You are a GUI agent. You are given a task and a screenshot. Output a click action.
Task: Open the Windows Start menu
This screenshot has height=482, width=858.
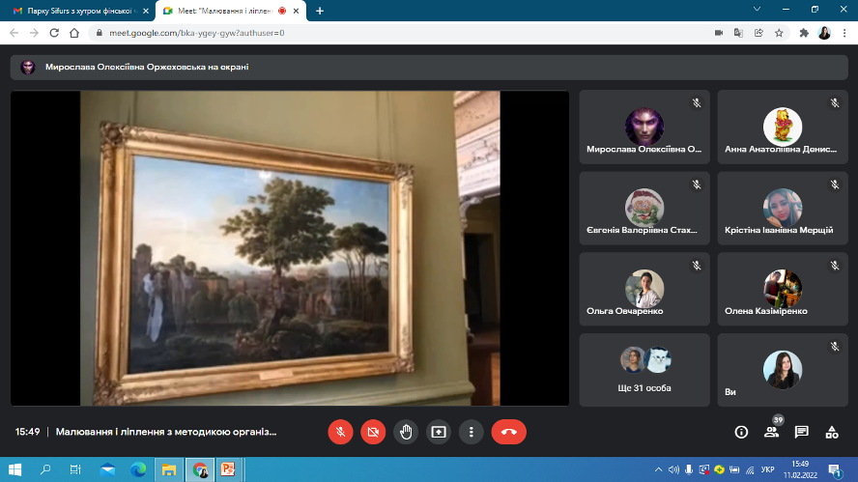point(14,469)
